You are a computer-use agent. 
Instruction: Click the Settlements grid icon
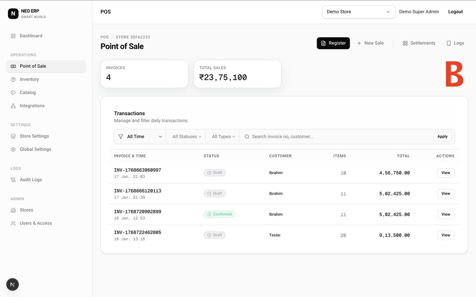[x=405, y=43]
